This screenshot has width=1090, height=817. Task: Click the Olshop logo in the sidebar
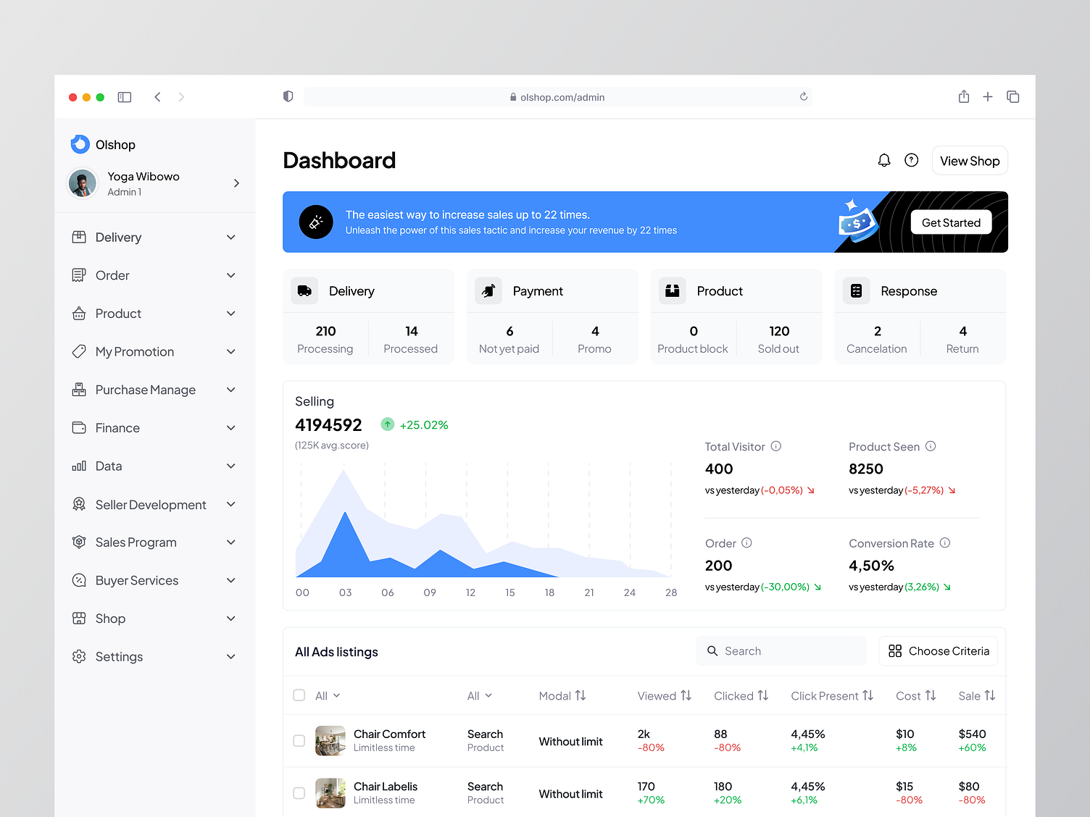tap(80, 144)
